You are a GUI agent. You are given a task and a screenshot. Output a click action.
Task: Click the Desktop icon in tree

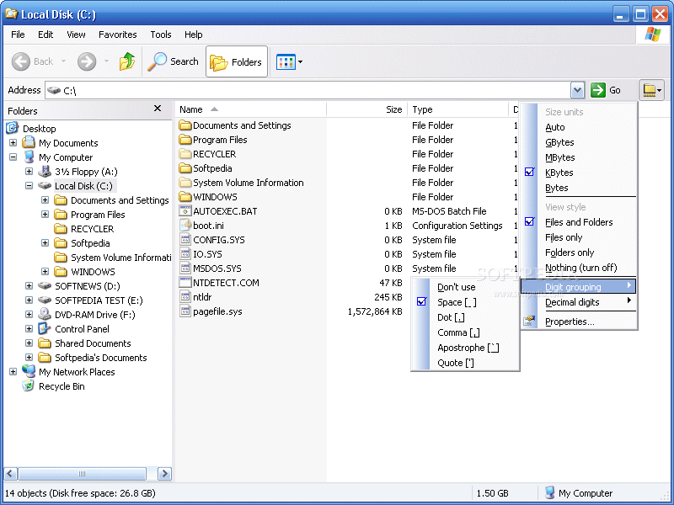[12, 128]
